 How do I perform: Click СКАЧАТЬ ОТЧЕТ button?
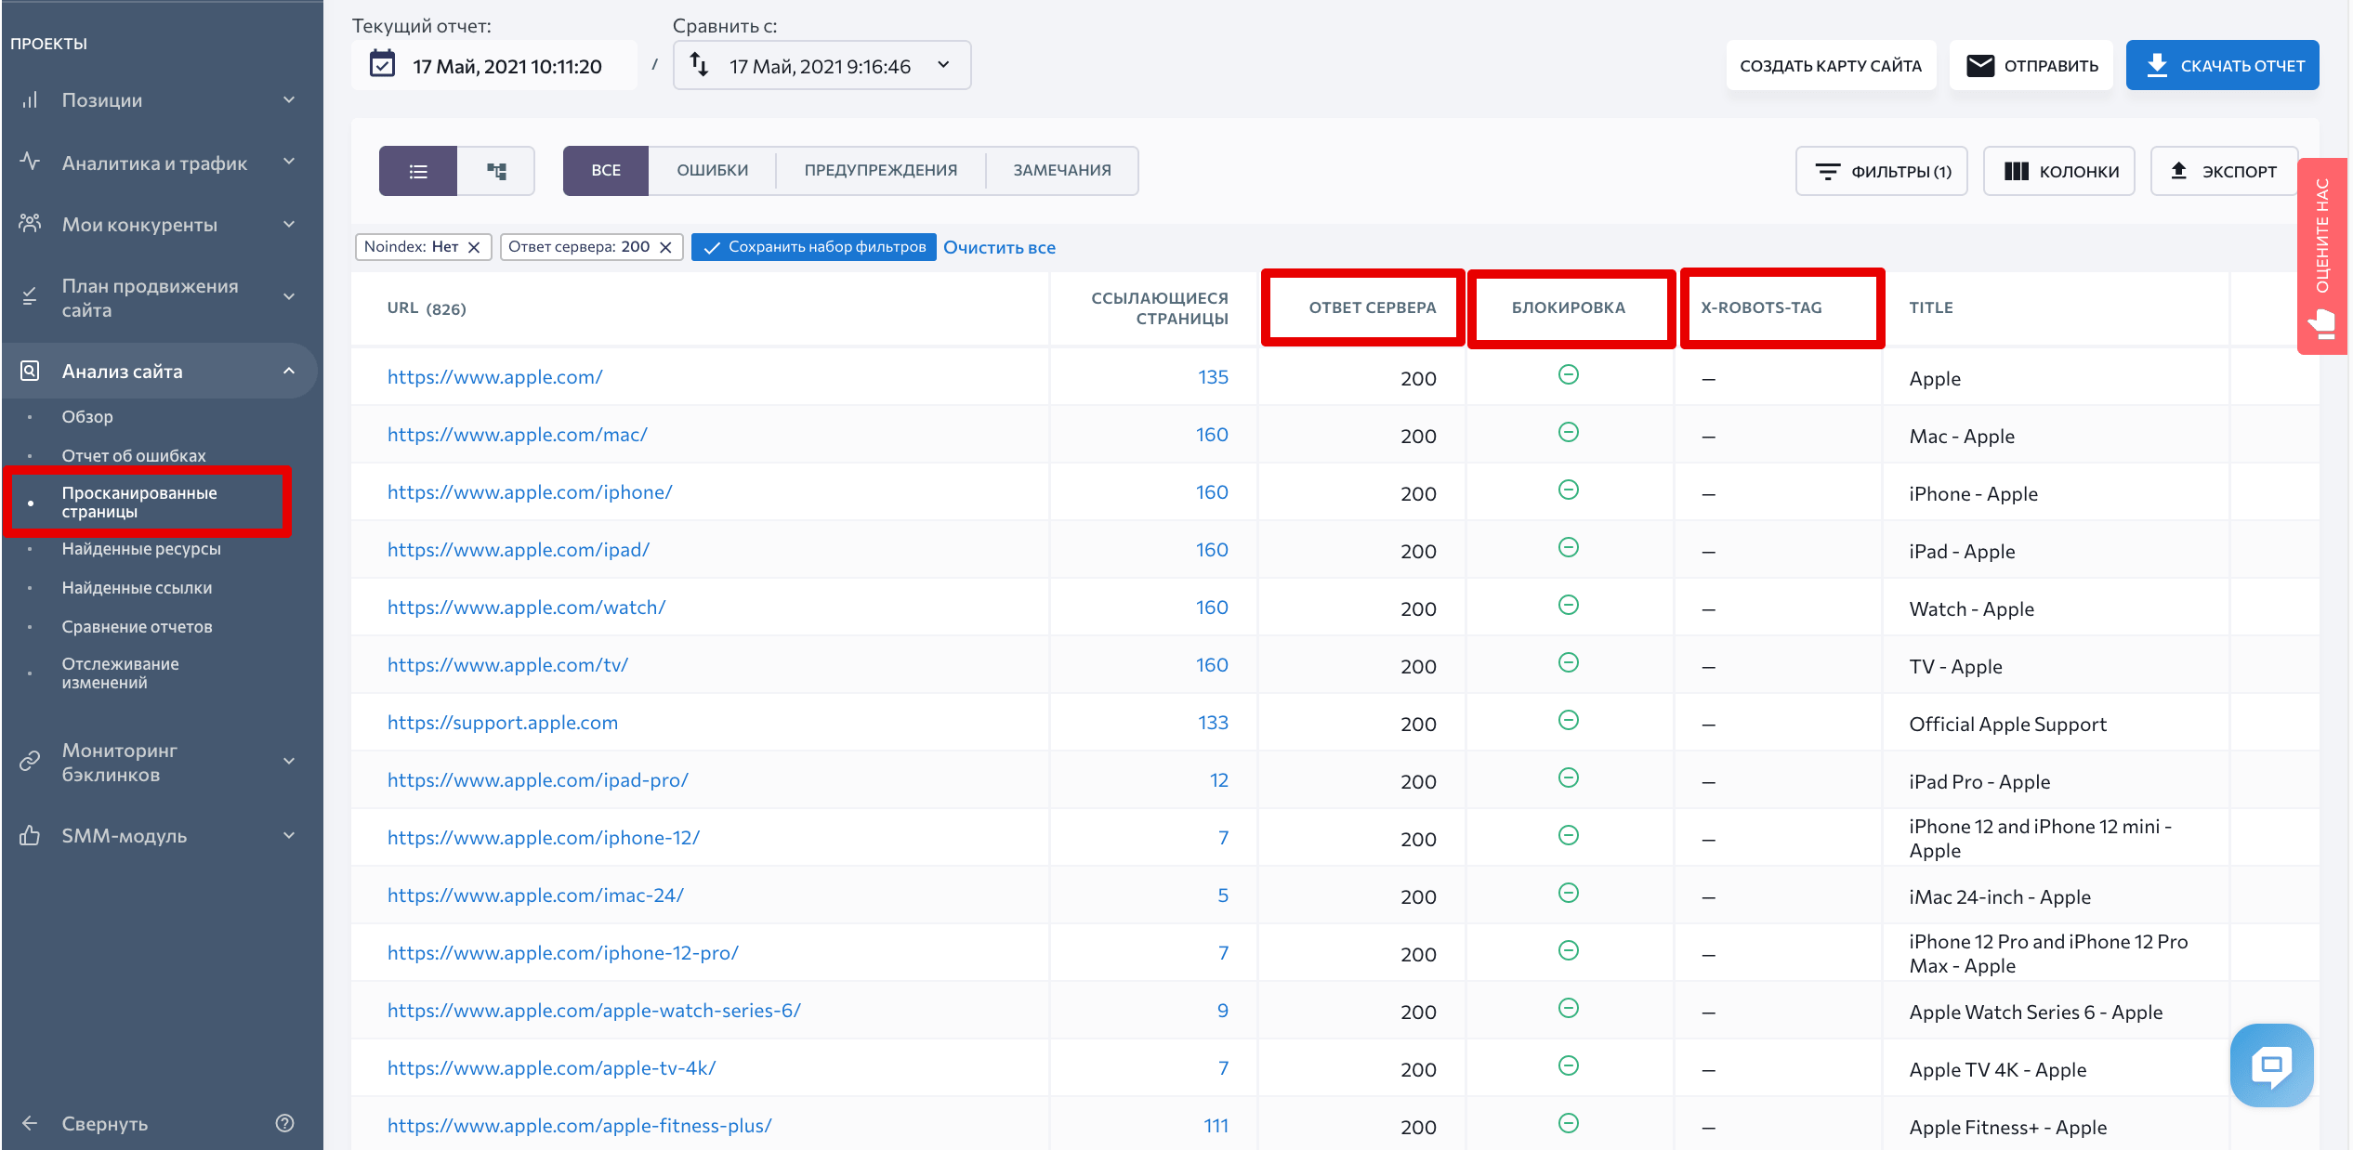[x=2222, y=65]
